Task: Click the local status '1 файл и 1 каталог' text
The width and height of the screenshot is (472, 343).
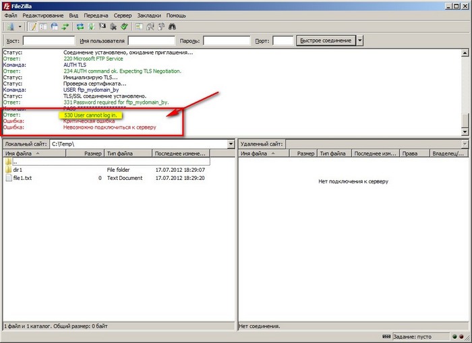Action: coord(56,326)
